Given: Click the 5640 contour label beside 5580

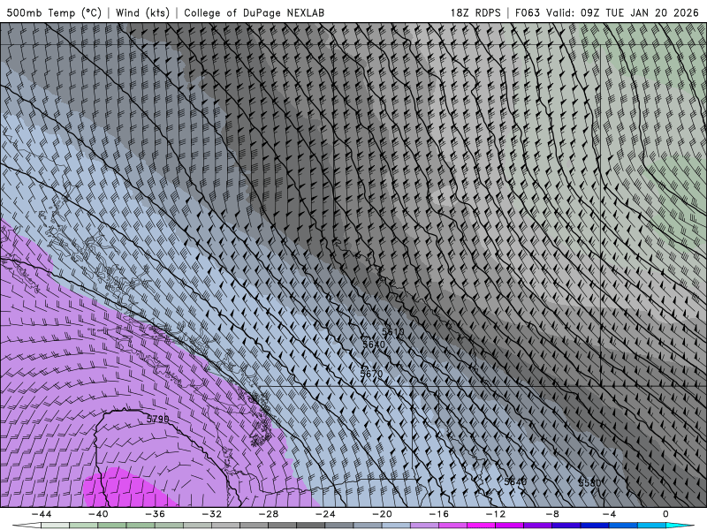Looking at the screenshot, I should [515, 481].
